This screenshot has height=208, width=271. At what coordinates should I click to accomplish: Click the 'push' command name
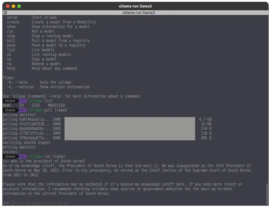pos(11,45)
